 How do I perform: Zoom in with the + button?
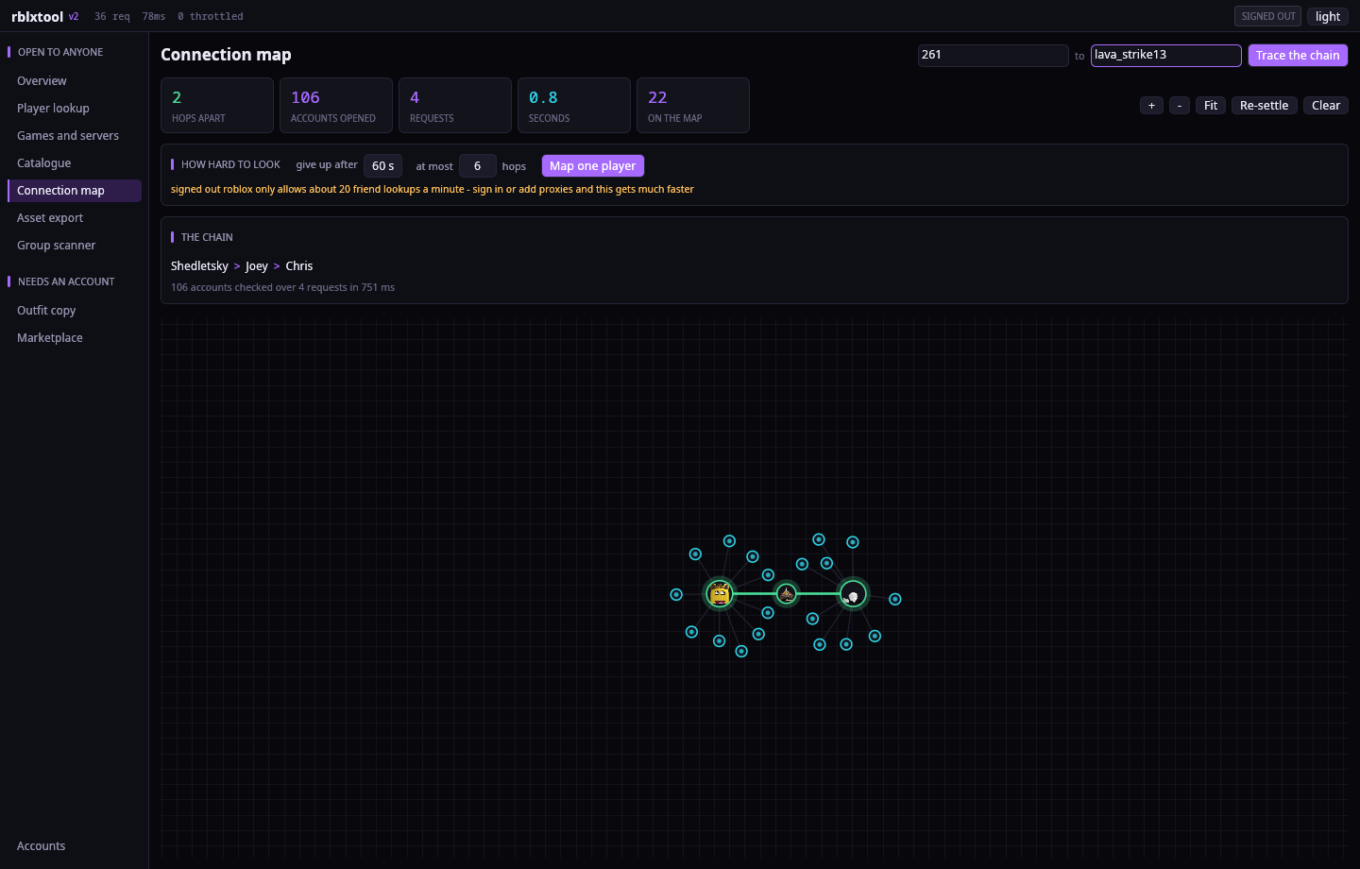coord(1151,106)
